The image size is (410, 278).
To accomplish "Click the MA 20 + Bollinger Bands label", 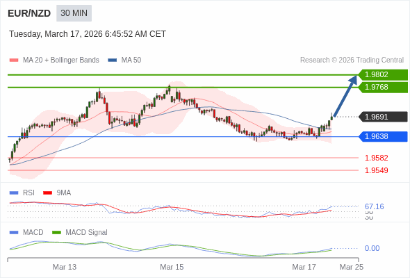I will point(61,60).
